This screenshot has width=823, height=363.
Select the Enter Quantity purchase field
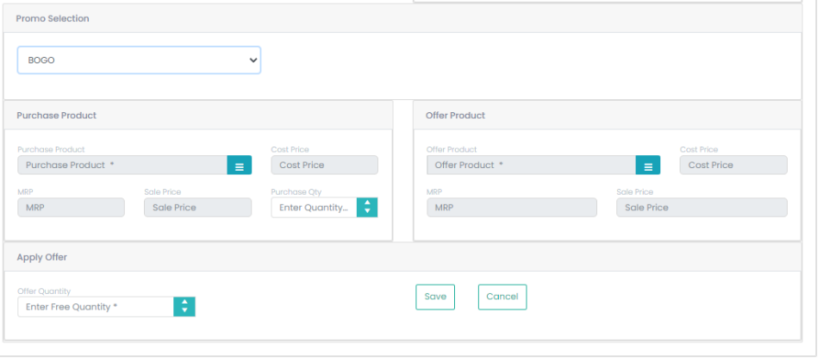pos(314,208)
